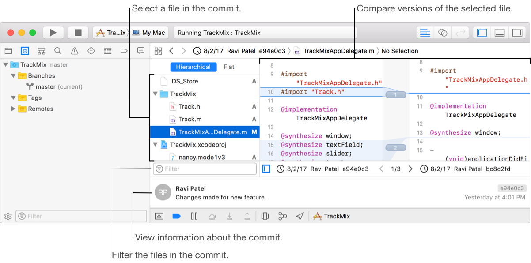Click the Run play button
The image size is (531, 263).
[x=53, y=33]
